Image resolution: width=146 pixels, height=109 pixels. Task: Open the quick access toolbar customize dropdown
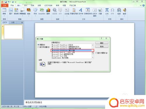pos(15,2)
